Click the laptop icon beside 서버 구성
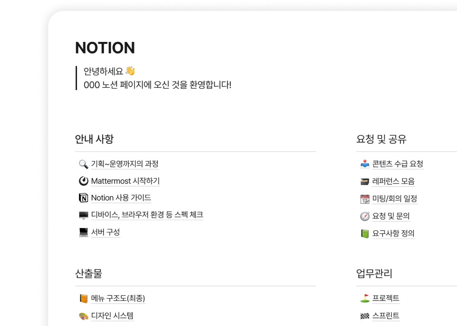 pos(83,232)
